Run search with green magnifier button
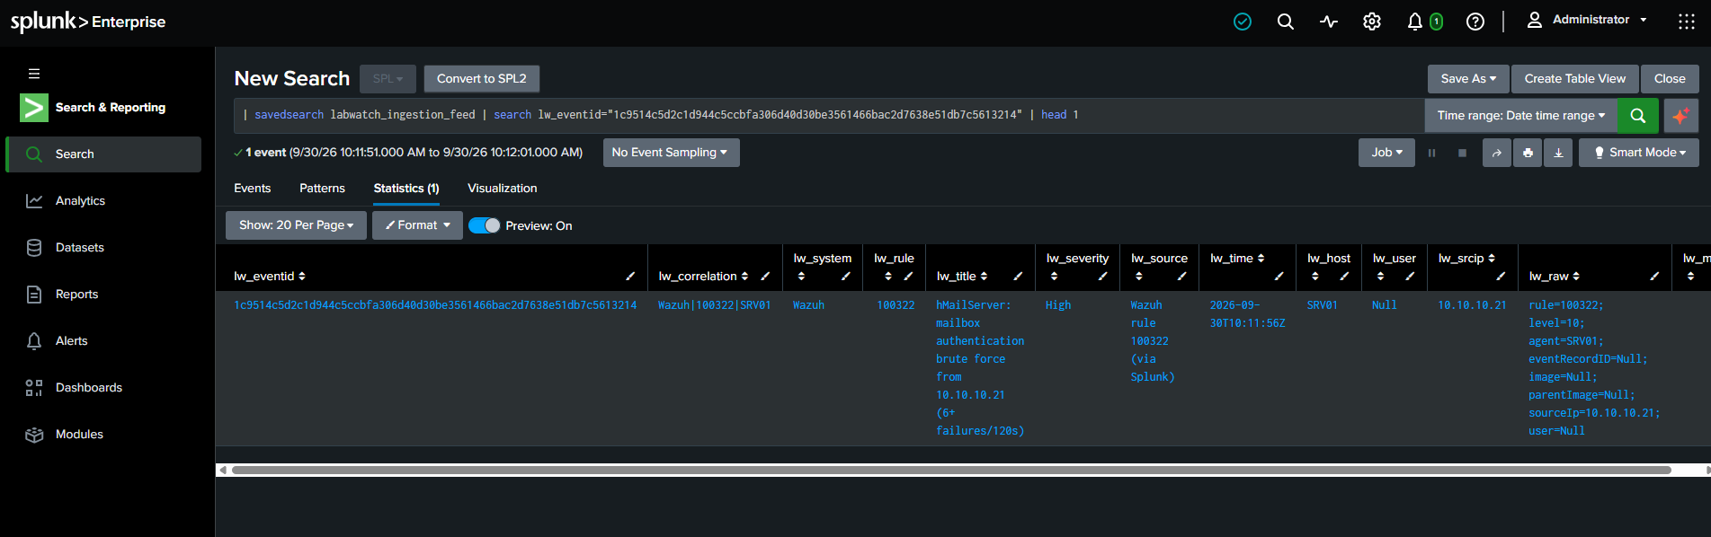 (x=1638, y=115)
